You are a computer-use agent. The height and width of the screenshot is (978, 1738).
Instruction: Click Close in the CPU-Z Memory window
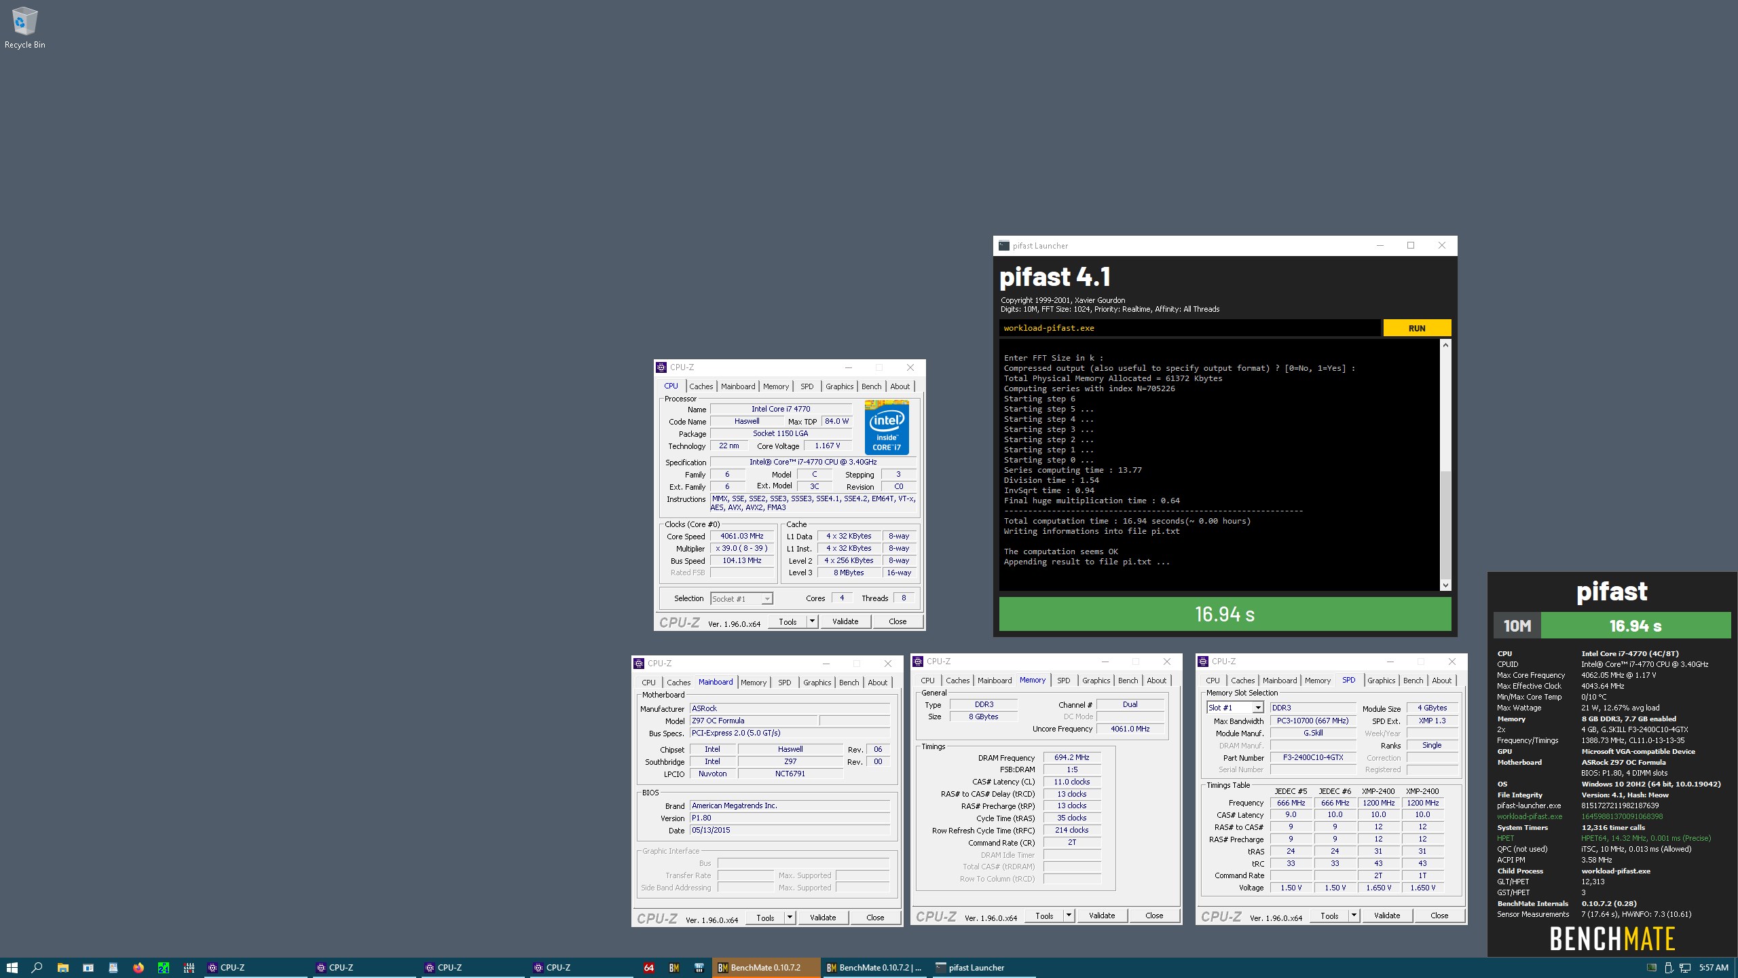coord(1154,916)
